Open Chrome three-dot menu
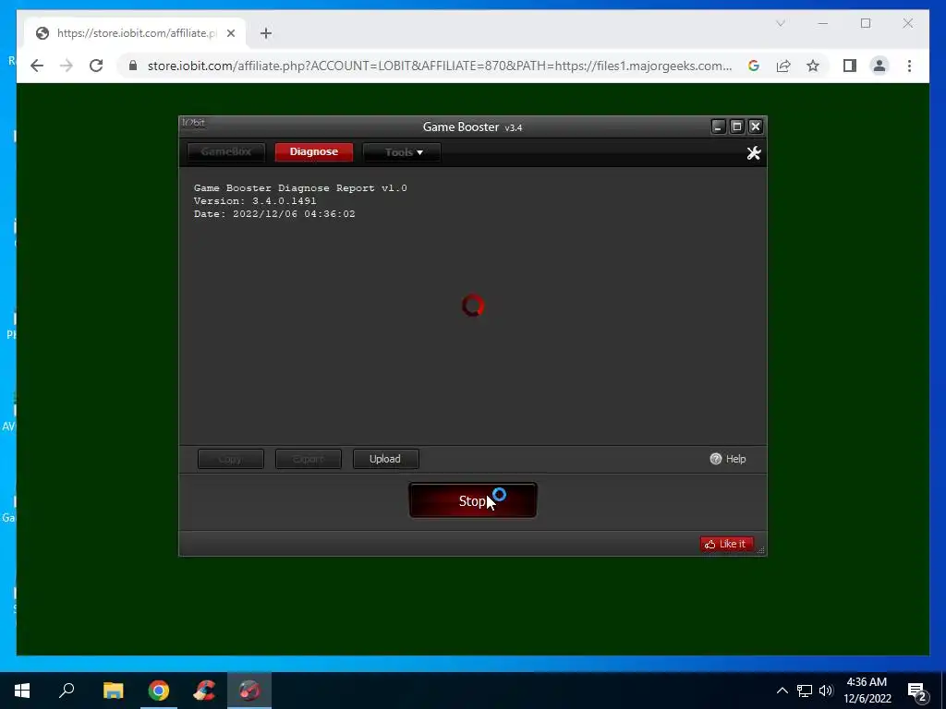This screenshot has height=709, width=946. click(909, 66)
